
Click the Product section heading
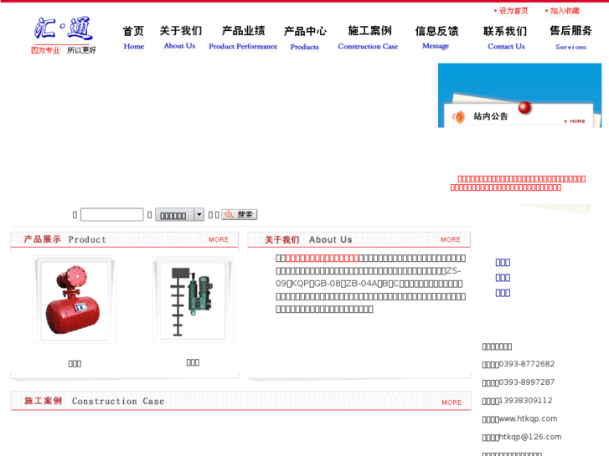65,239
